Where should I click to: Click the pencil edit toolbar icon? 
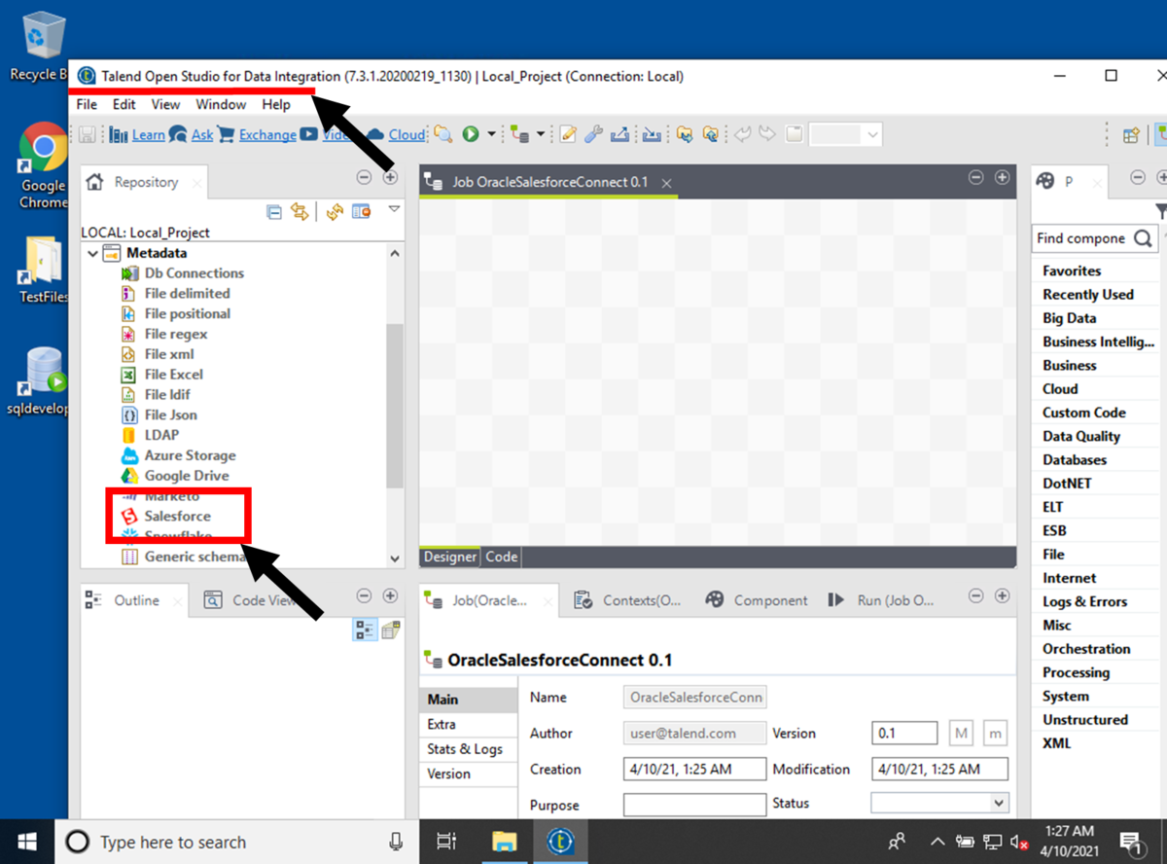(x=568, y=134)
